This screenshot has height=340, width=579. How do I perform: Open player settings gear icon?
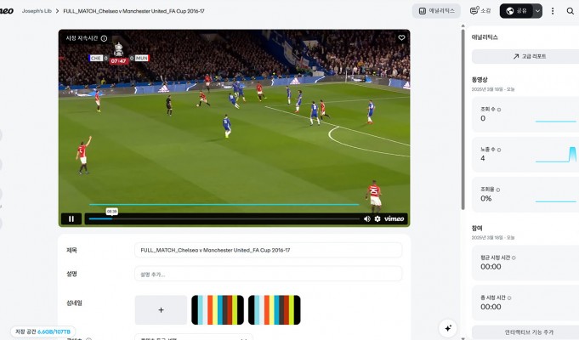tap(377, 219)
